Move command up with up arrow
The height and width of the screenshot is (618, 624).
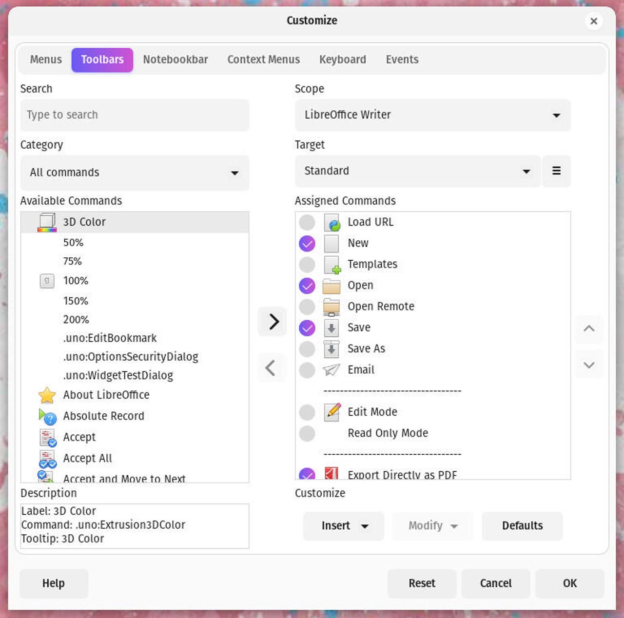(589, 329)
